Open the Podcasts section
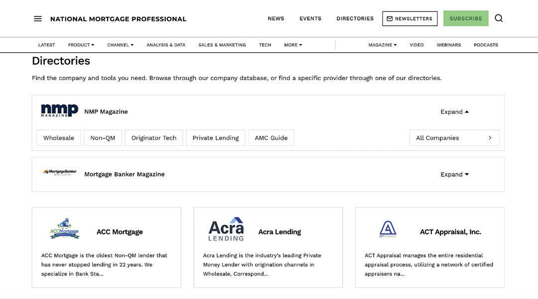The width and height of the screenshot is (538, 299). click(486, 45)
